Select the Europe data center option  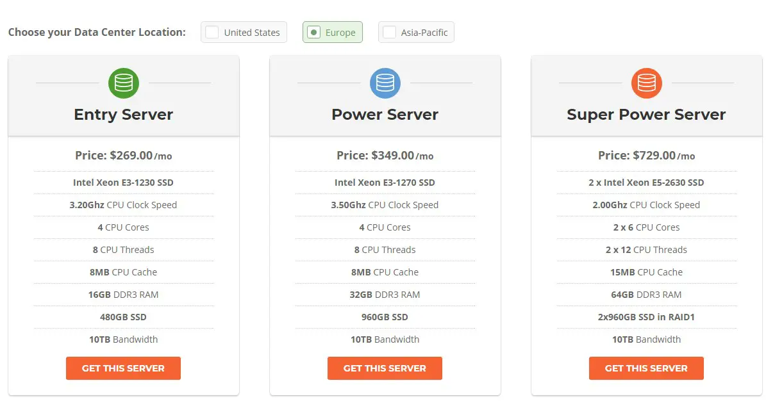coord(332,32)
